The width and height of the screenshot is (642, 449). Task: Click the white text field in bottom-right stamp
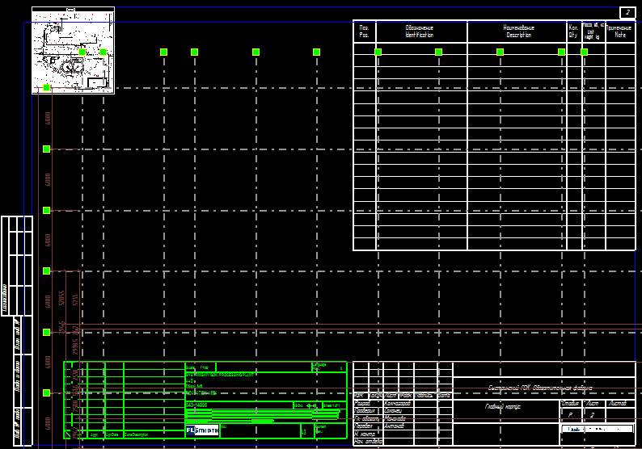point(597,429)
